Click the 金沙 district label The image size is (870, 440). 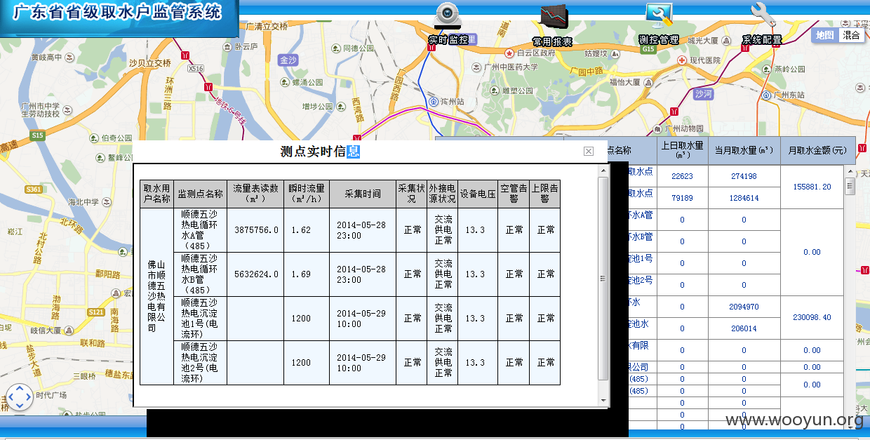coord(288,60)
